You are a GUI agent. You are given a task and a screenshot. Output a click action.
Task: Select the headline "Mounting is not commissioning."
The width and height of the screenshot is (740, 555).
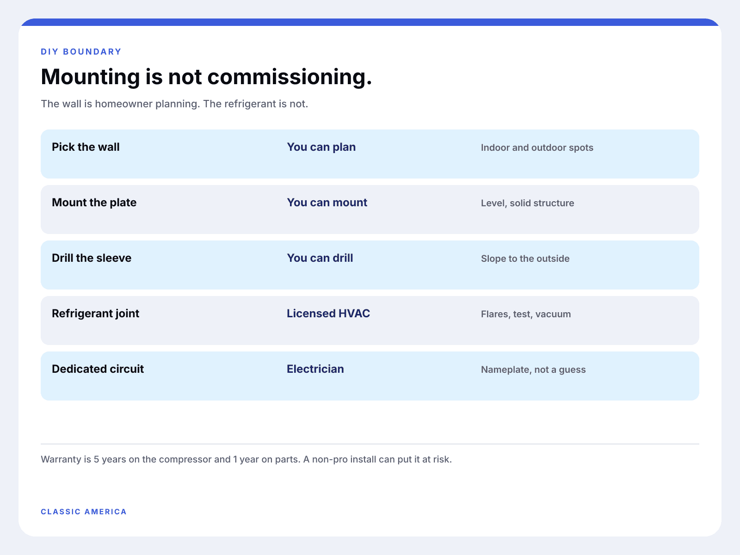[206, 77]
